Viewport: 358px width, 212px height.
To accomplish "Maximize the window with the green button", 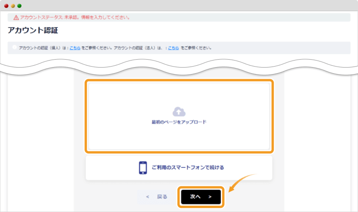I will 20,6.
